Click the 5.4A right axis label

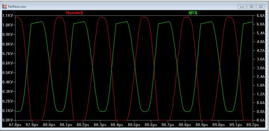coord(260,33)
